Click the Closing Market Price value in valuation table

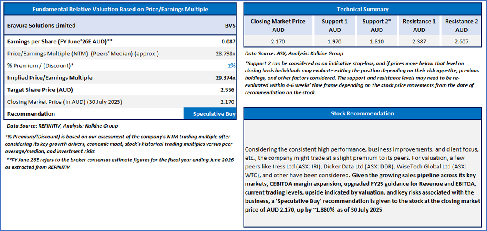click(x=227, y=102)
